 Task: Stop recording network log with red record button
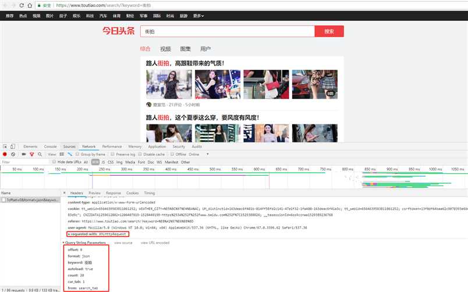[5, 154]
